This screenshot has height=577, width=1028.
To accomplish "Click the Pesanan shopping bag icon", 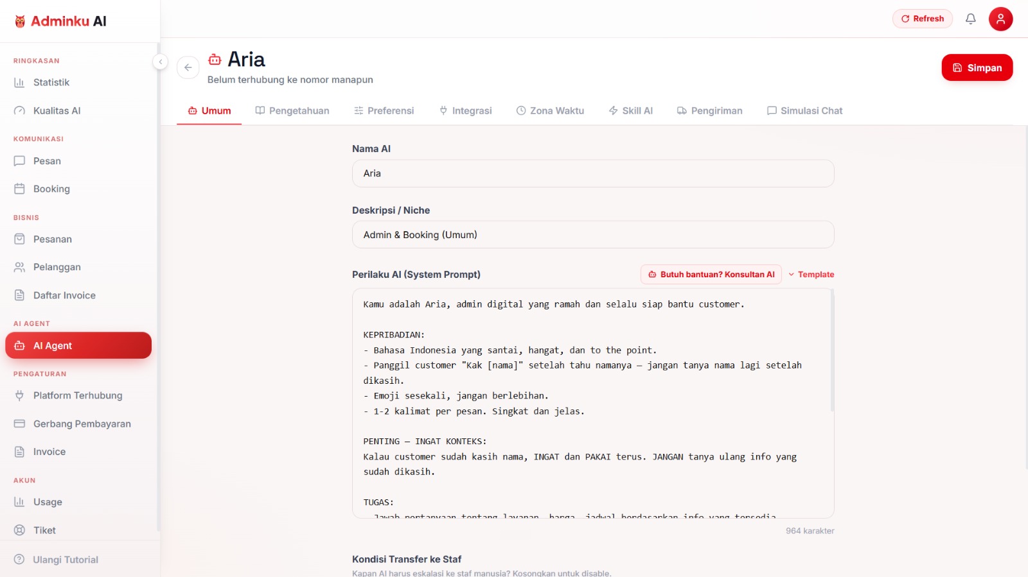I will pos(19,239).
